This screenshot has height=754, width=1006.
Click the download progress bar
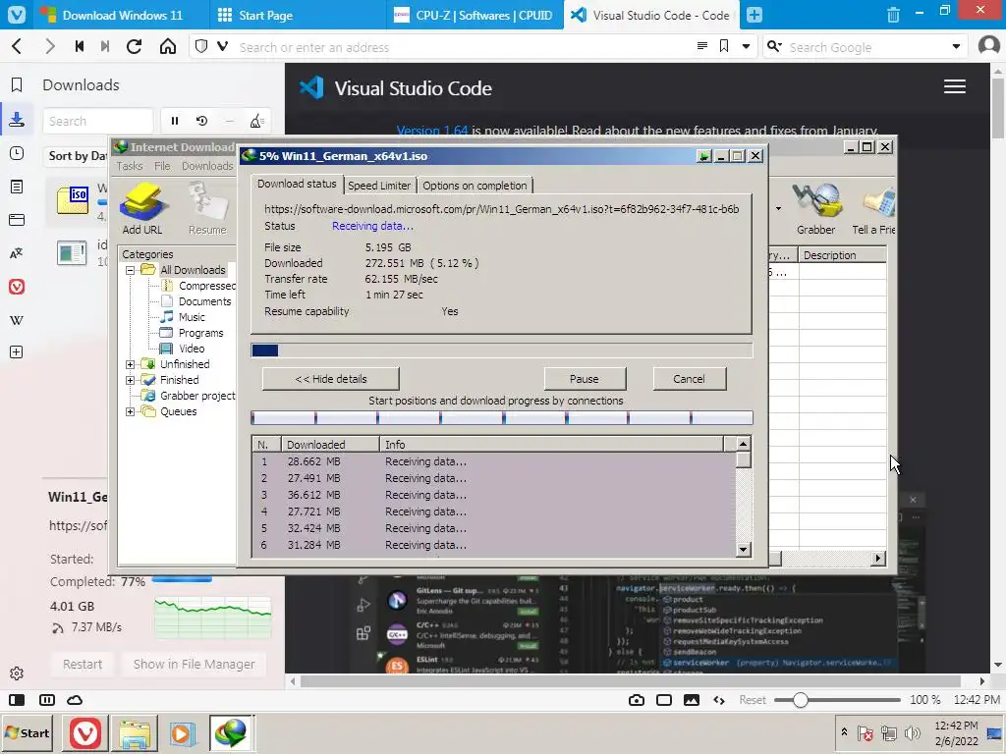[501, 350]
